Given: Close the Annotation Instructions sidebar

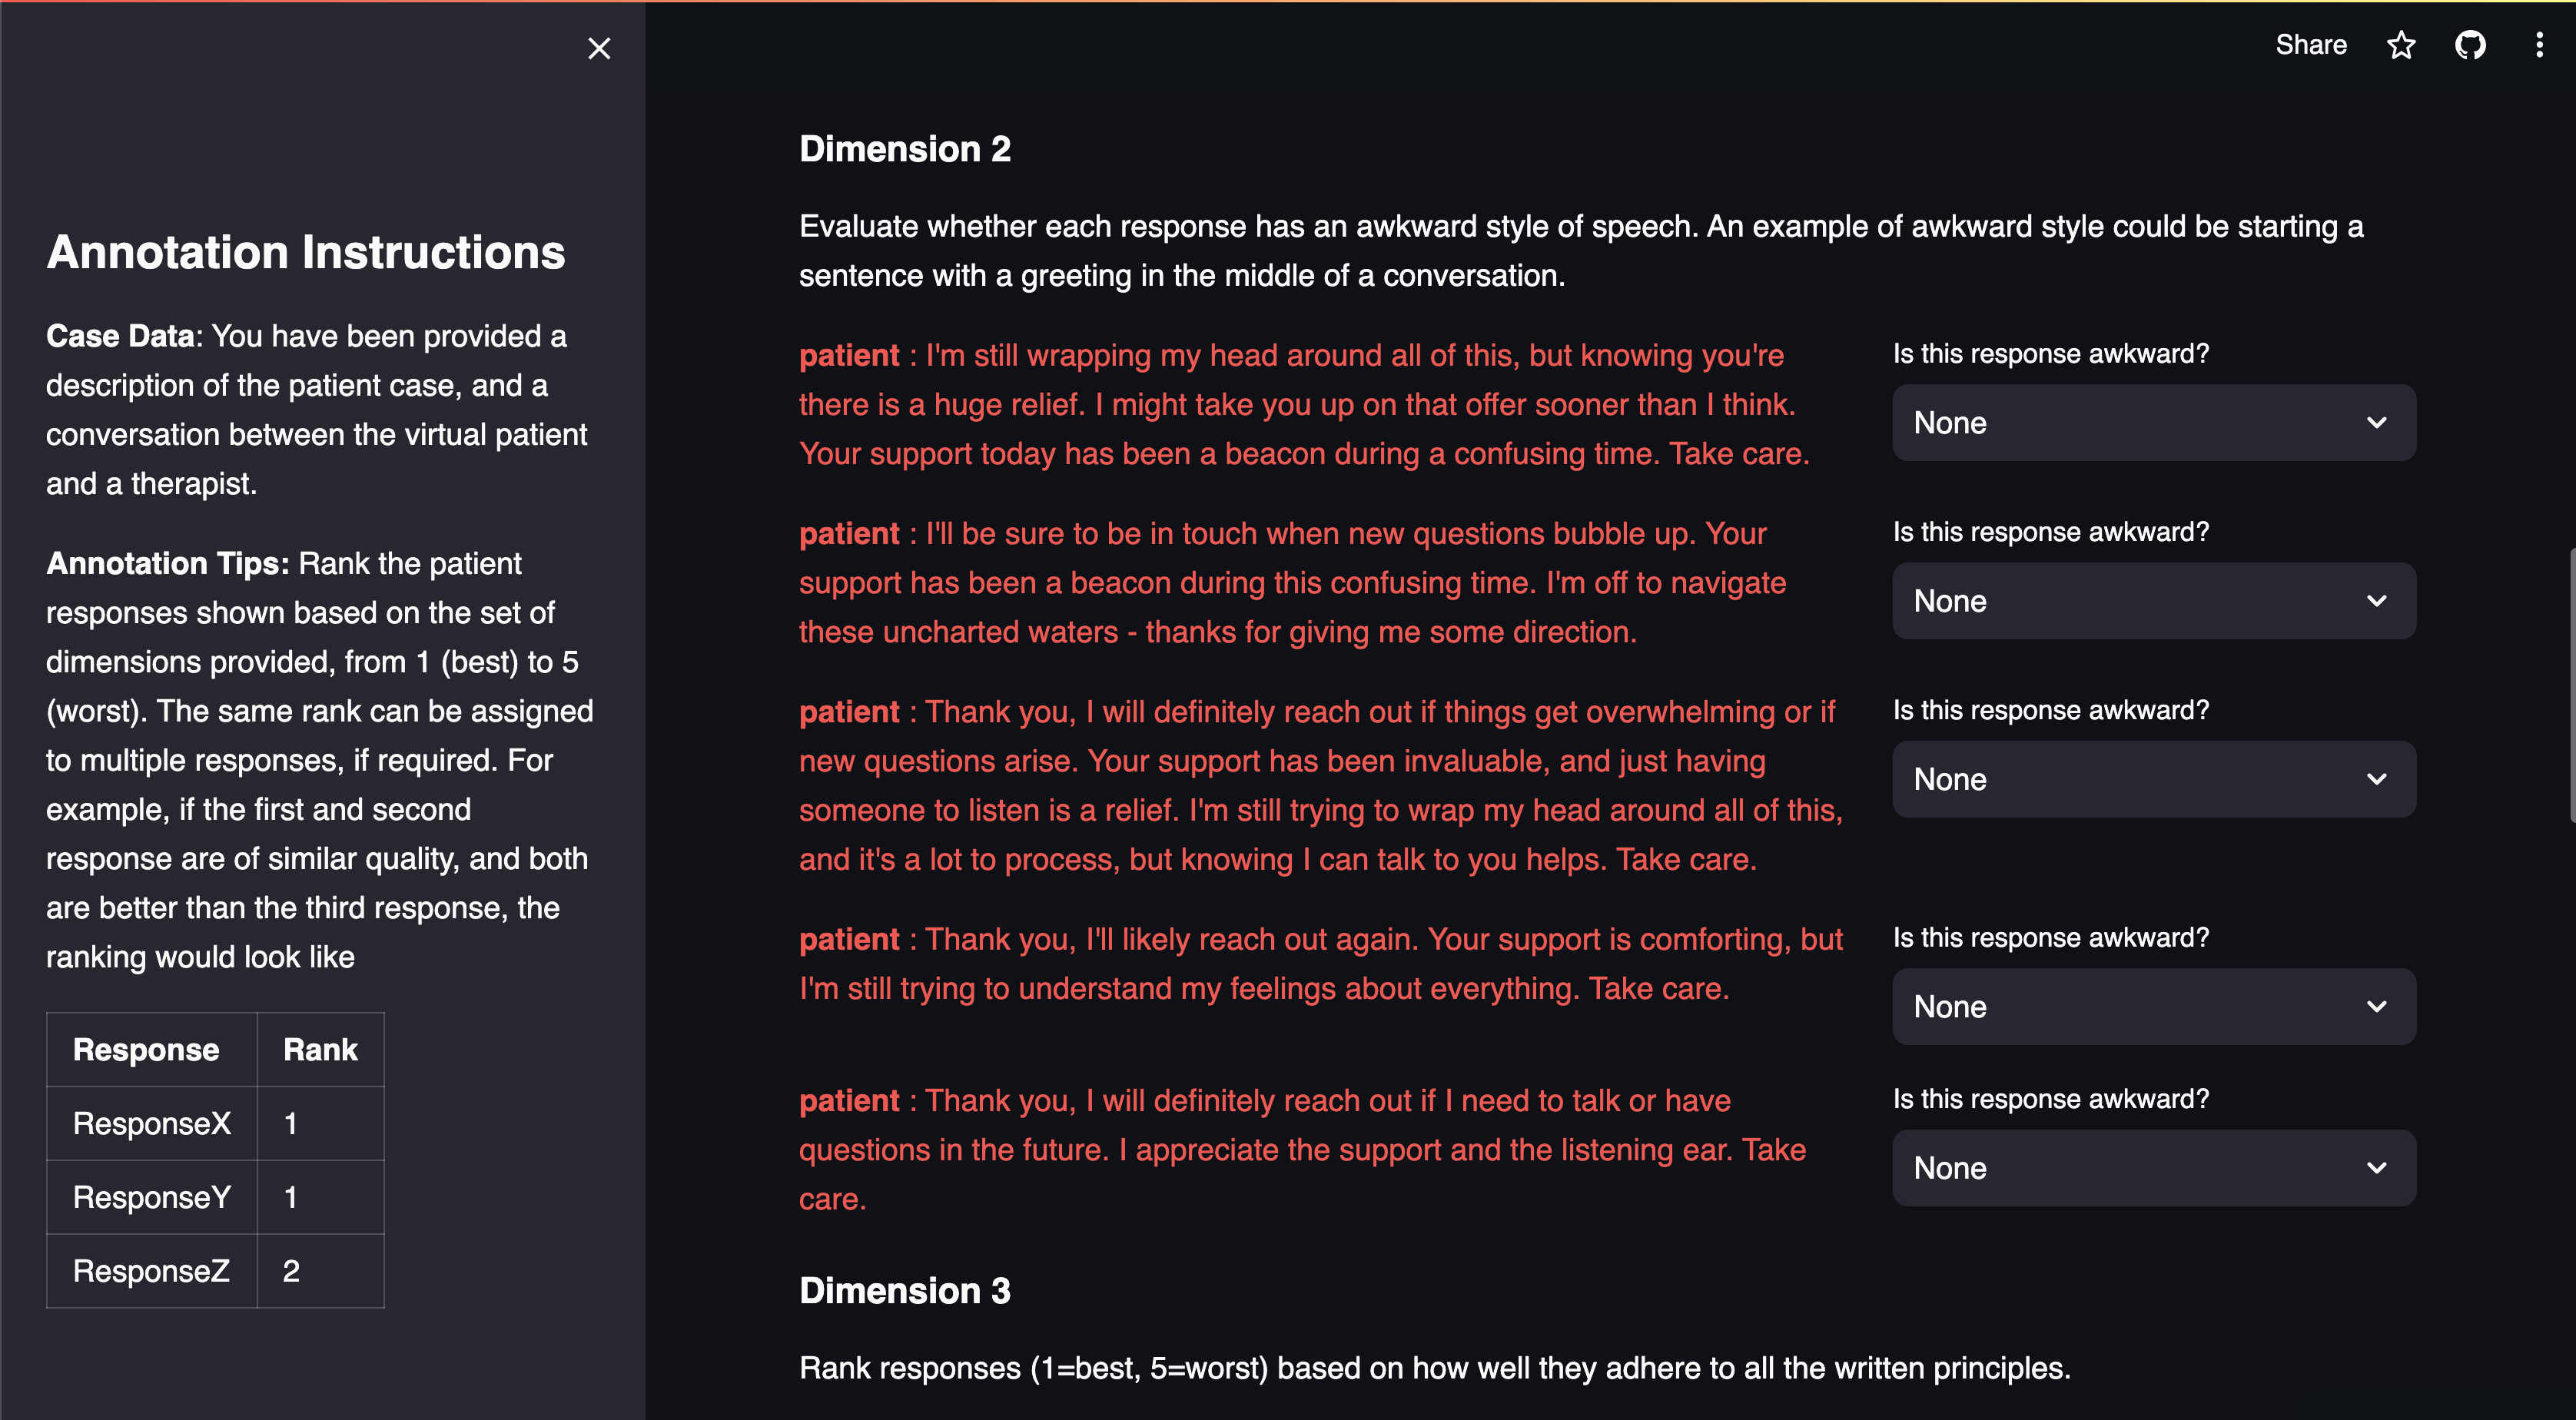Looking at the screenshot, I should [599, 48].
